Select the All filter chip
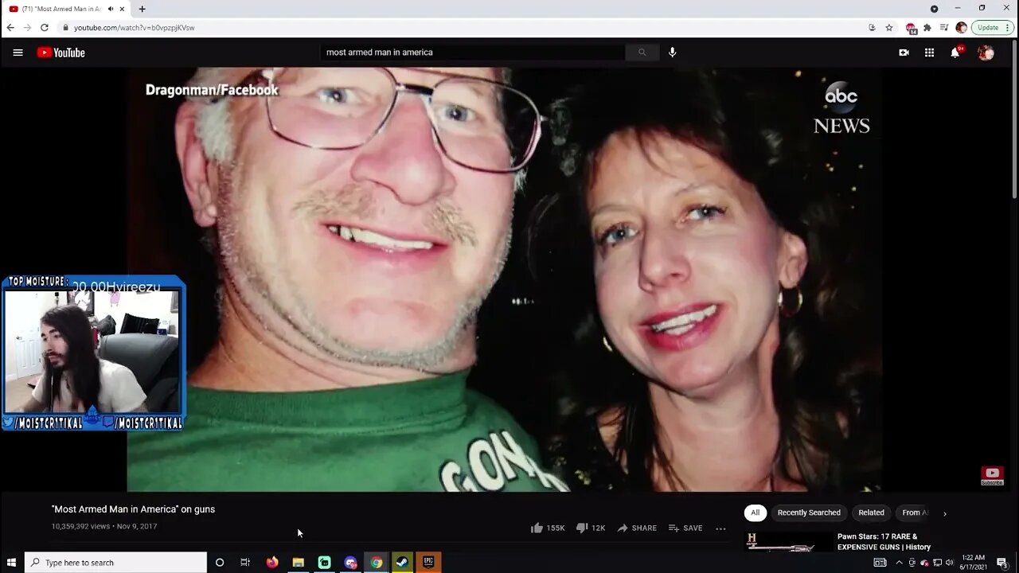 tap(755, 513)
